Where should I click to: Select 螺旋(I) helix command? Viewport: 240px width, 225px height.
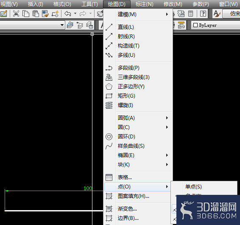138,105
